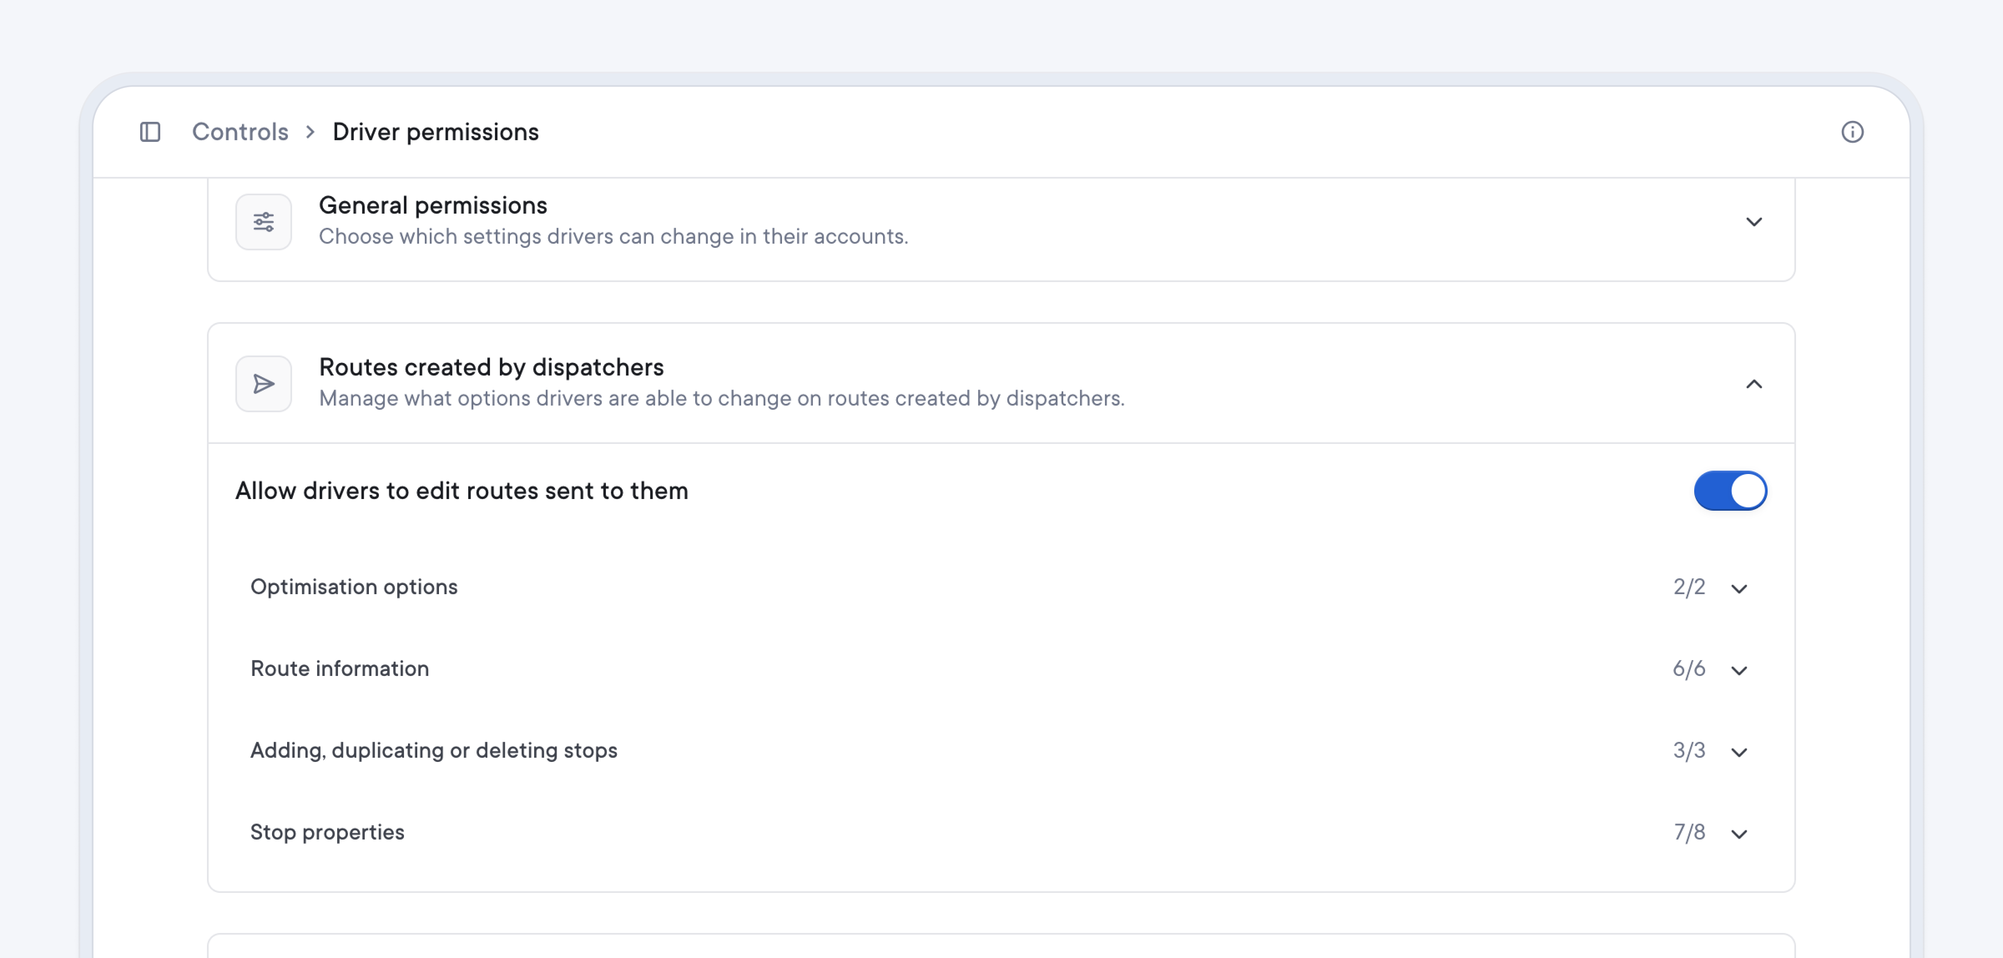Expand Adding, duplicating or deleting stops chevron
This screenshot has height=958, width=2003.
point(1739,752)
